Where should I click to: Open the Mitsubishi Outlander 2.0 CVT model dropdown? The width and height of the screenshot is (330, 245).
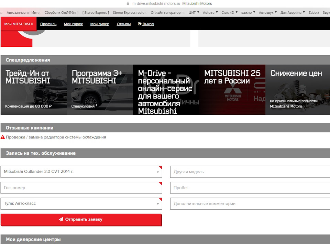[81, 171]
